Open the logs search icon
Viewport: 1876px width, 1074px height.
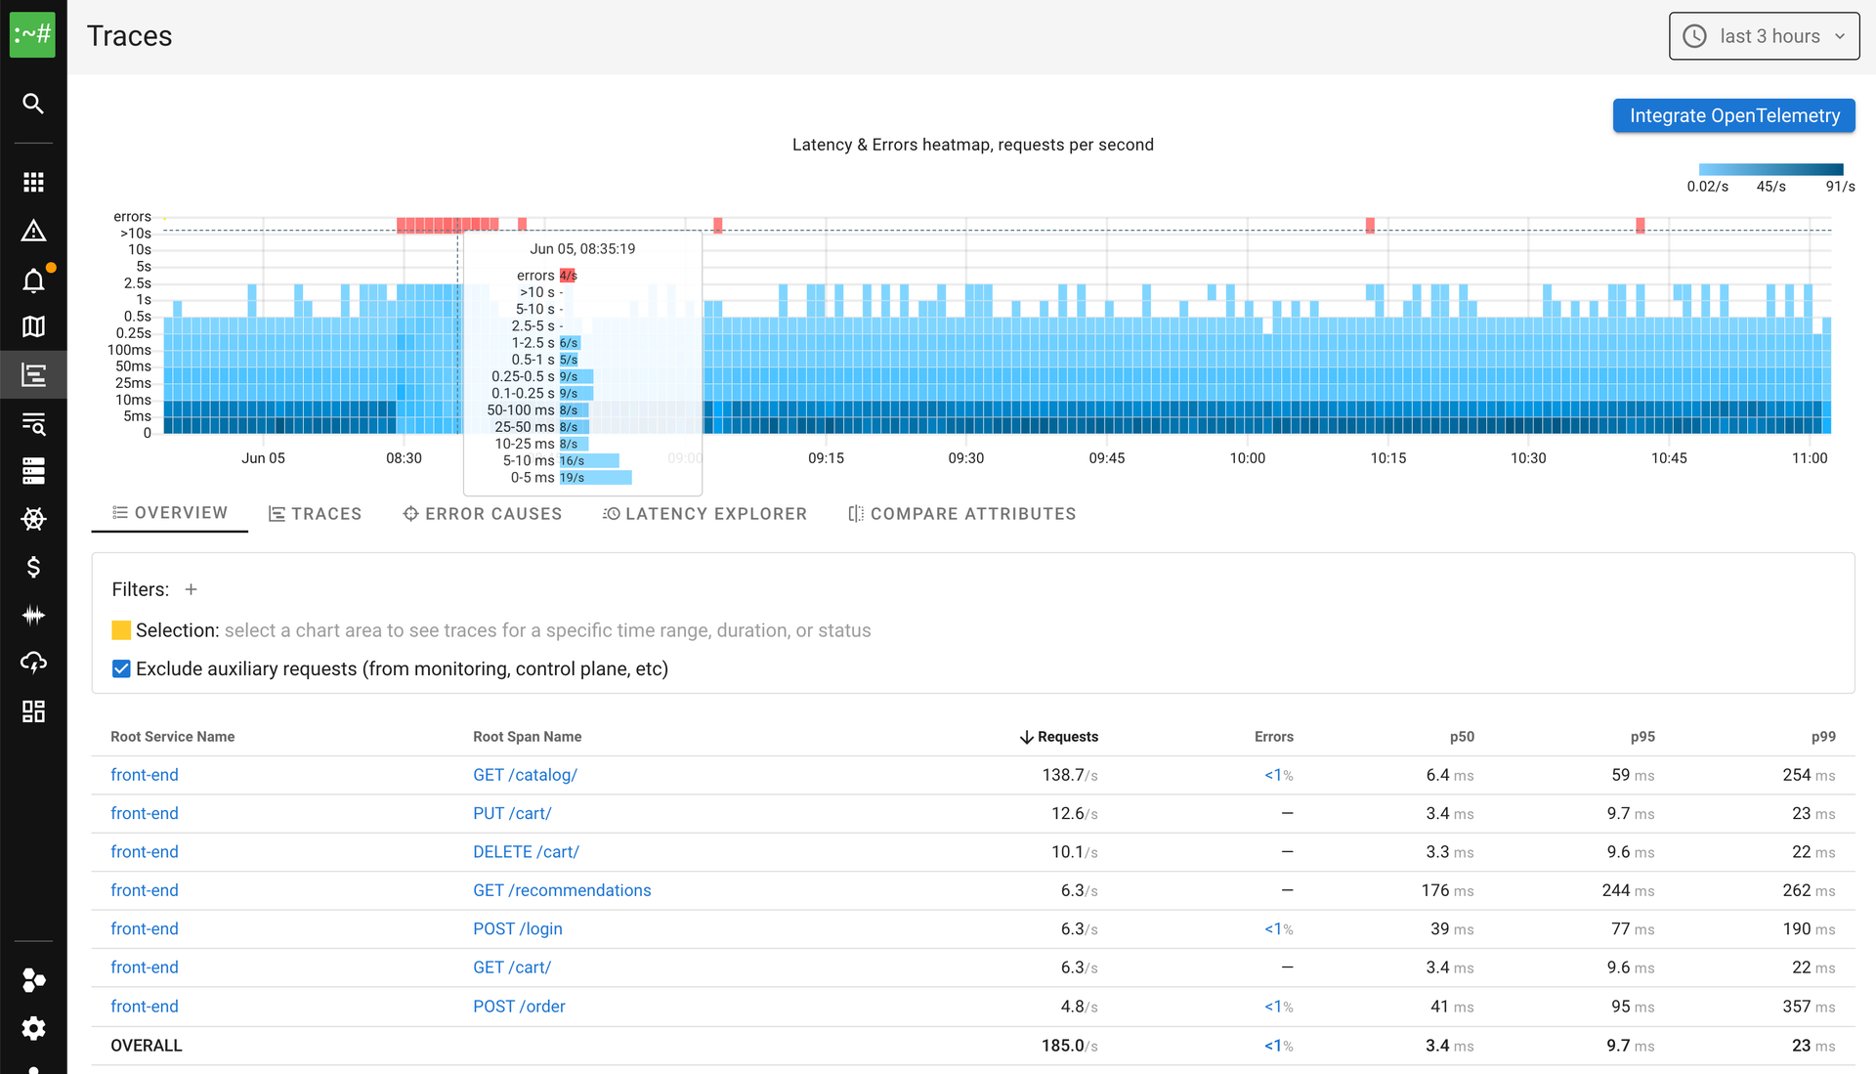click(33, 423)
